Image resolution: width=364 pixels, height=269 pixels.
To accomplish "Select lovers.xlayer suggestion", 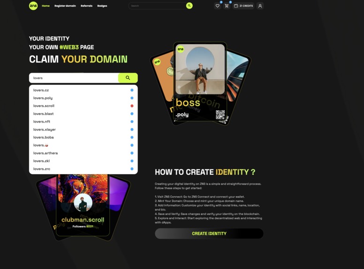I will (x=83, y=130).
